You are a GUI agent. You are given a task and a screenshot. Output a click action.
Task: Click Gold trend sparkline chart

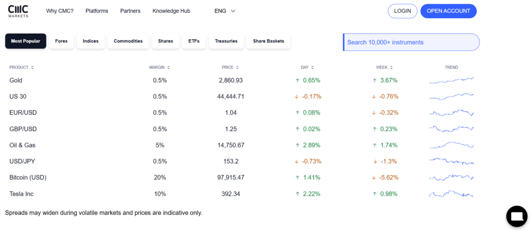(x=451, y=80)
